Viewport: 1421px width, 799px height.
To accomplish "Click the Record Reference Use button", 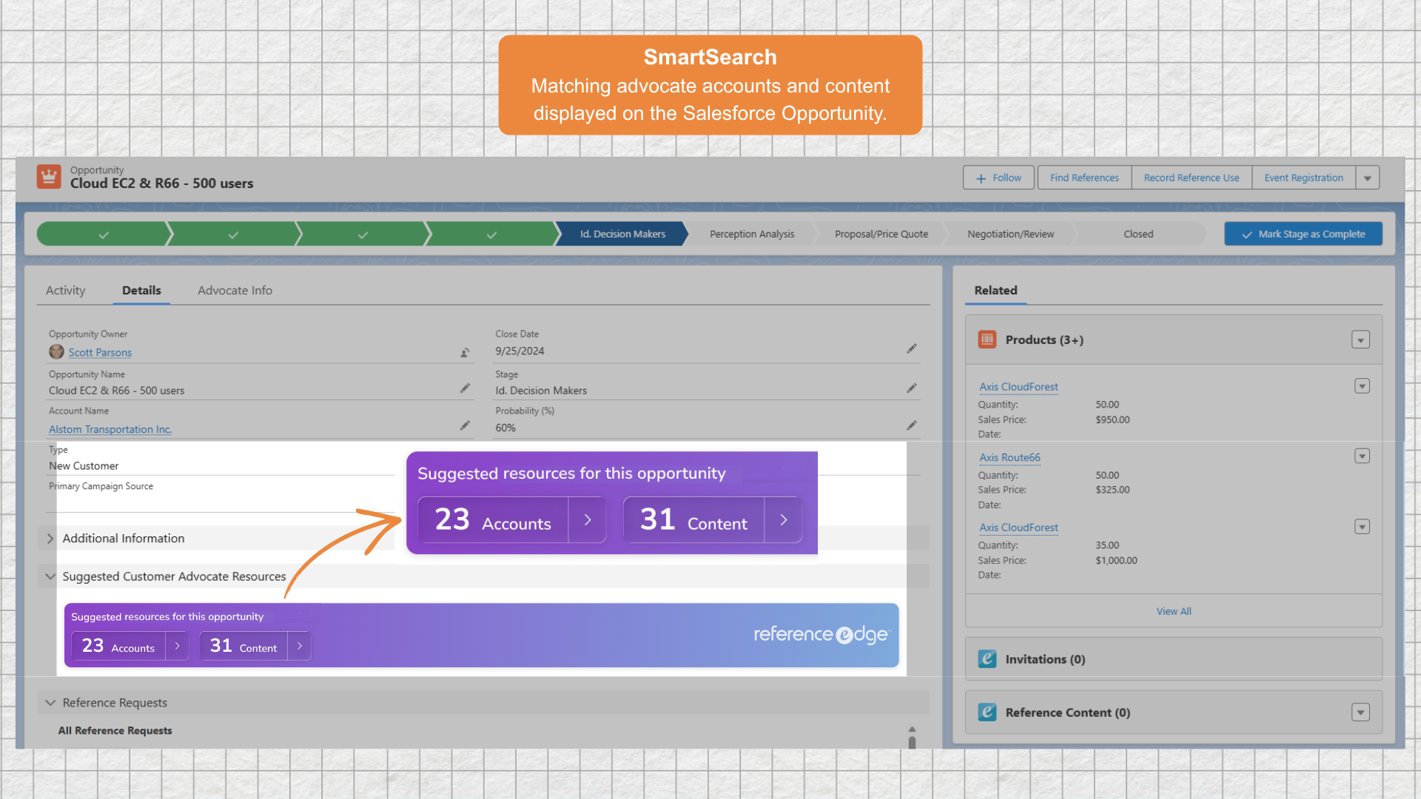I will [x=1192, y=178].
